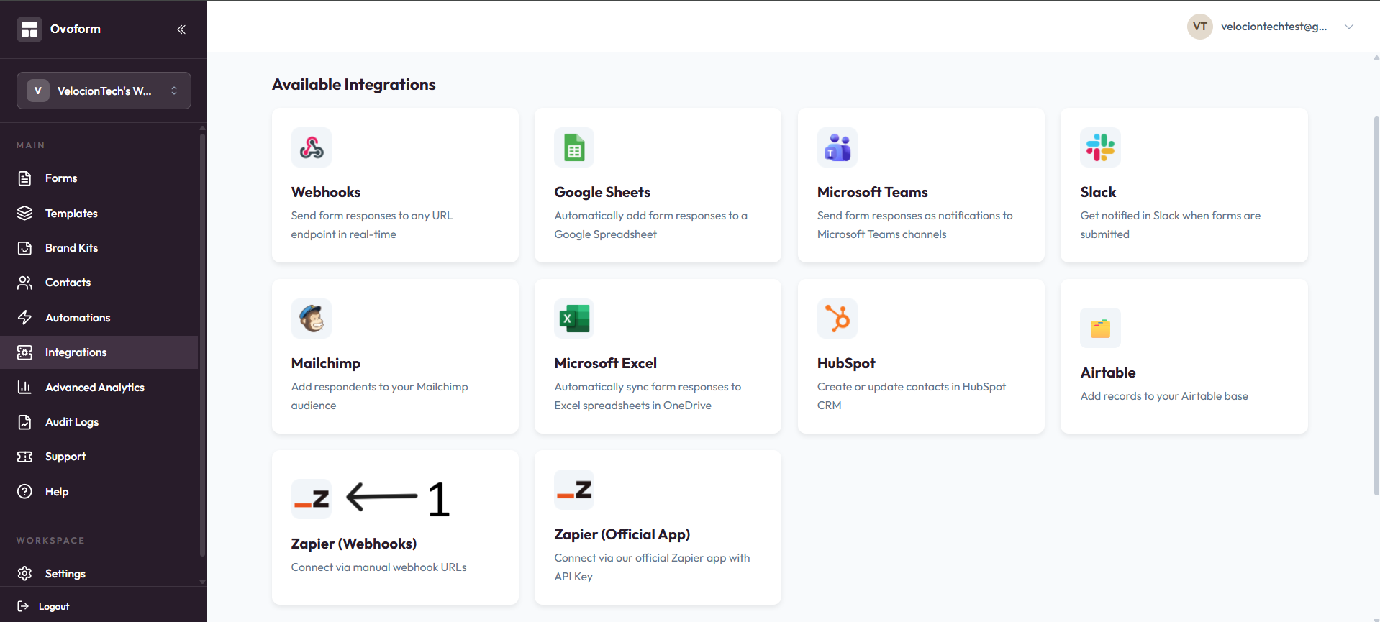Open Advanced Analytics

95,388
